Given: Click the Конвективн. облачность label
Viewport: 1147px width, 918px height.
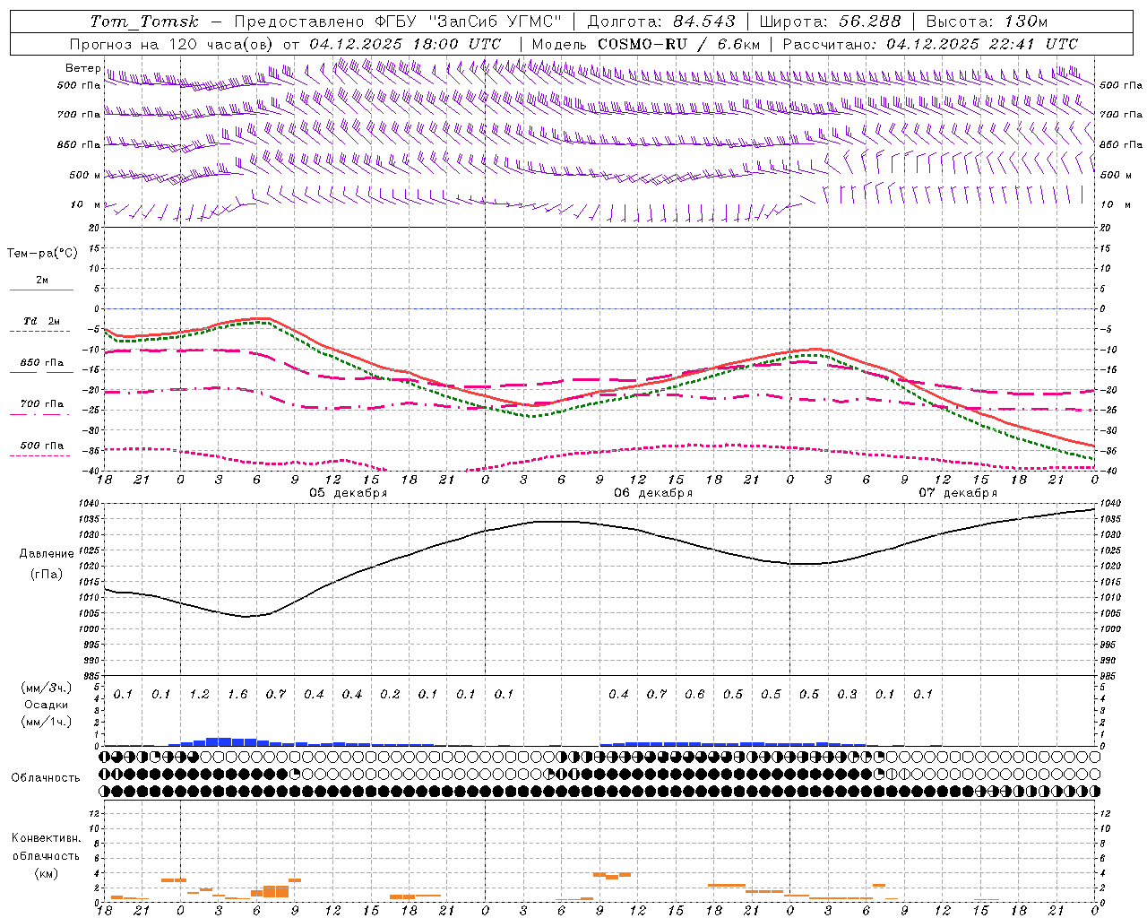Looking at the screenshot, I should 46,847.
